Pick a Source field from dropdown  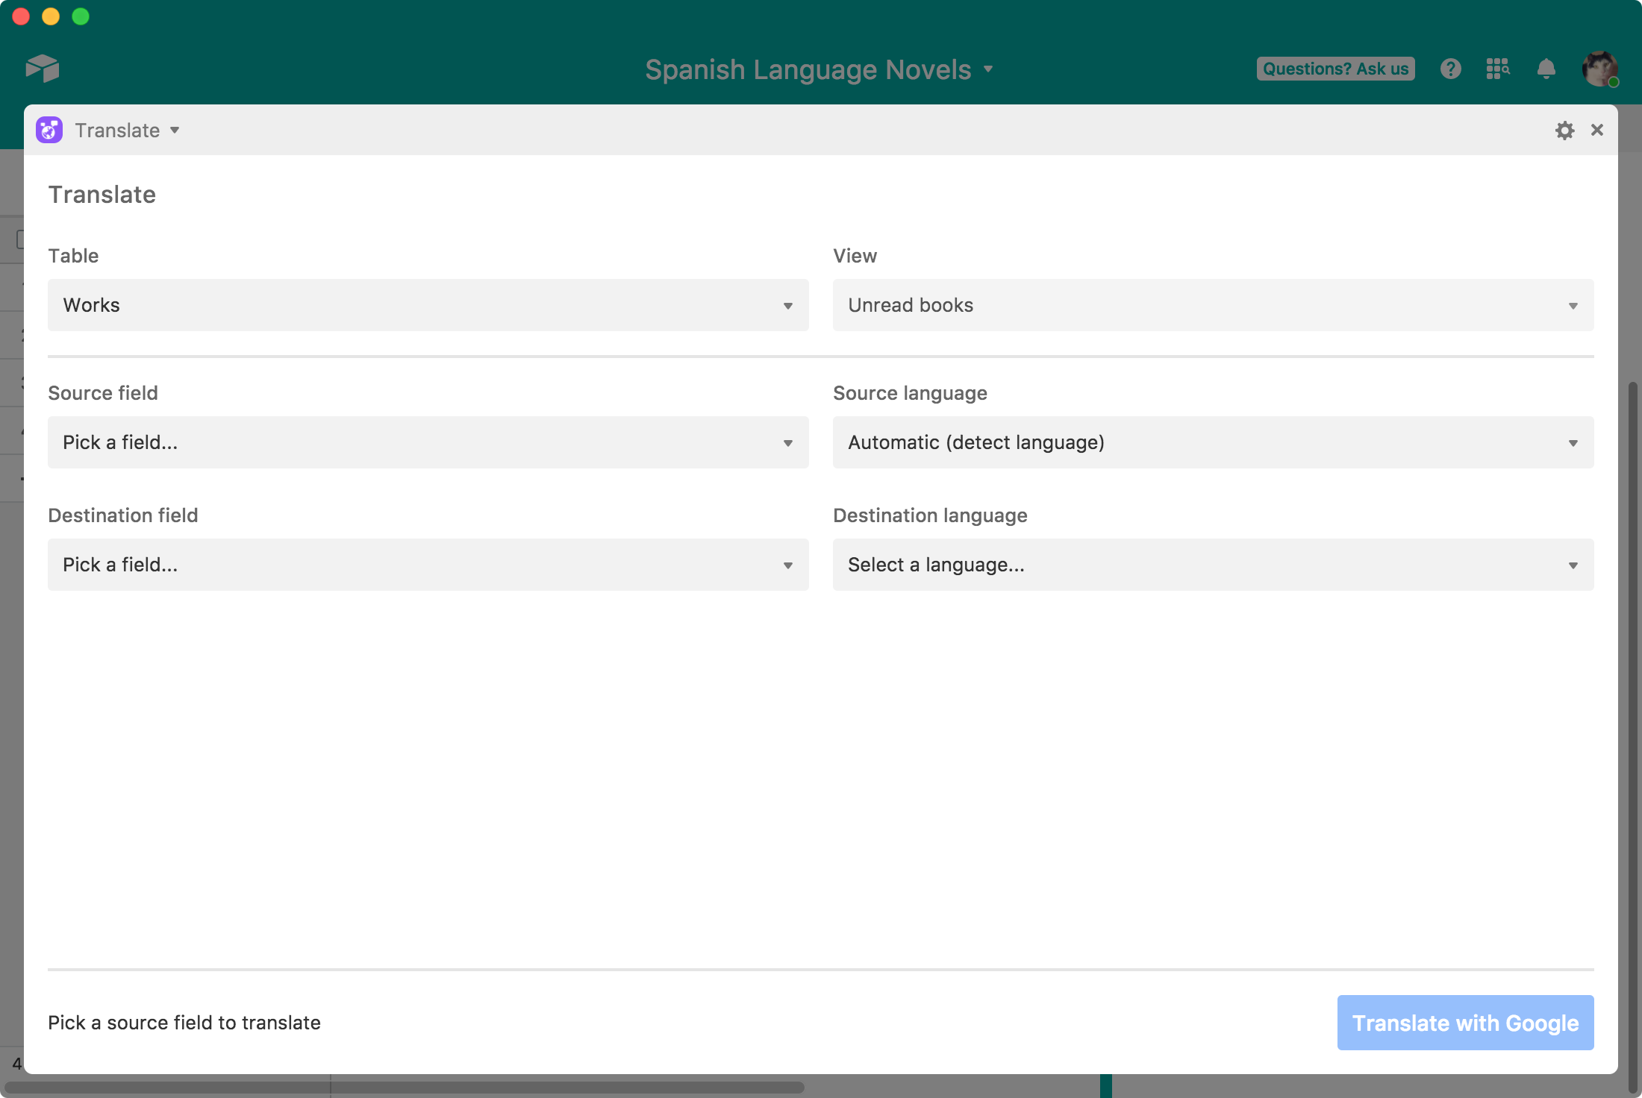[428, 442]
